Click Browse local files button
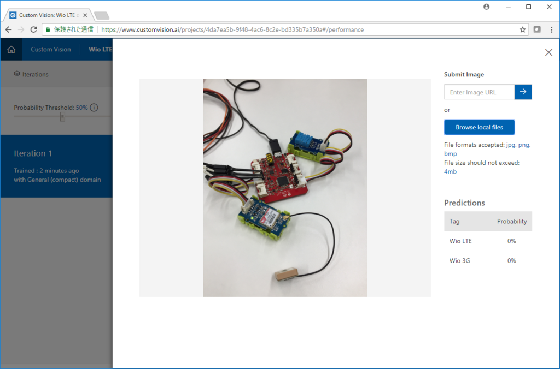The height and width of the screenshot is (369, 560). [479, 127]
